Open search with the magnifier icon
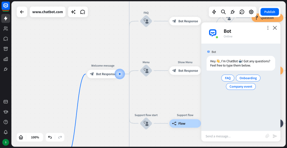The width and height of the screenshot is (287, 148). (223, 12)
